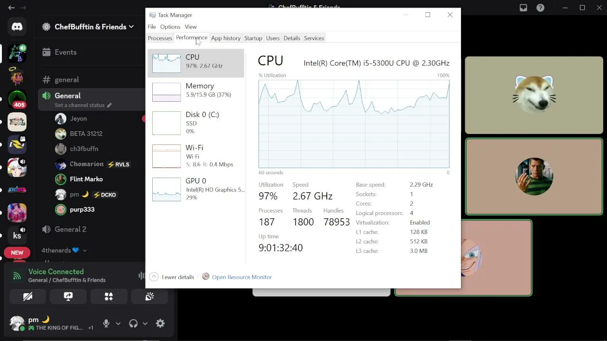The height and width of the screenshot is (341, 607).
Task: Open Discord home via the Discord logo
Action: coord(17,27)
